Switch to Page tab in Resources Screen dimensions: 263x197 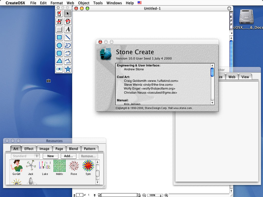59,149
